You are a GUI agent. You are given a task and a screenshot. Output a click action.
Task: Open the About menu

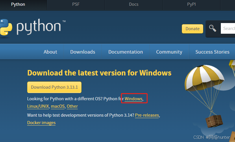coord(50,52)
